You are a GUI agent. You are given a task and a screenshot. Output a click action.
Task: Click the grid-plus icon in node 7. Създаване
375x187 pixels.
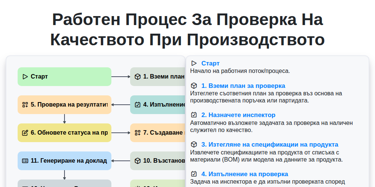(138, 133)
